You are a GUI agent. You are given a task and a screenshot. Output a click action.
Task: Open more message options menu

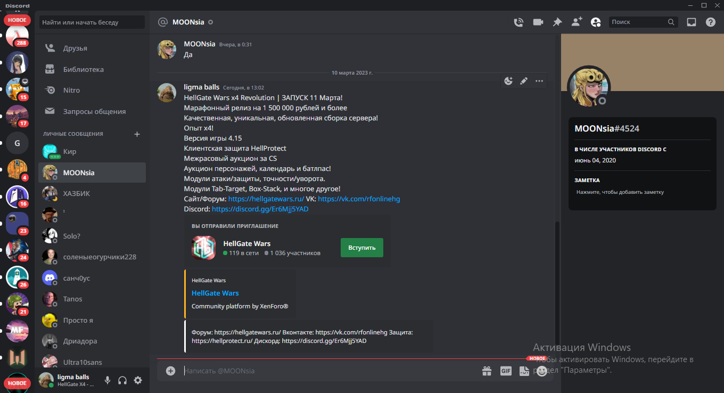pos(539,81)
